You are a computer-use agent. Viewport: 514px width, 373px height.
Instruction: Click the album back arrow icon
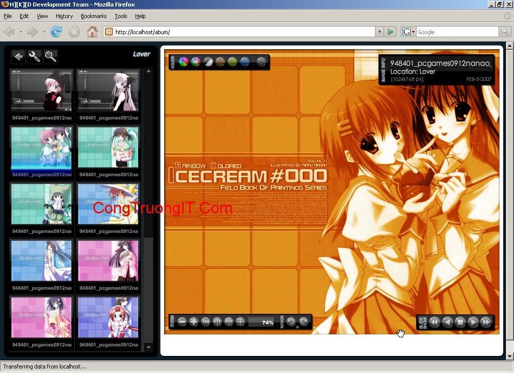tap(19, 57)
